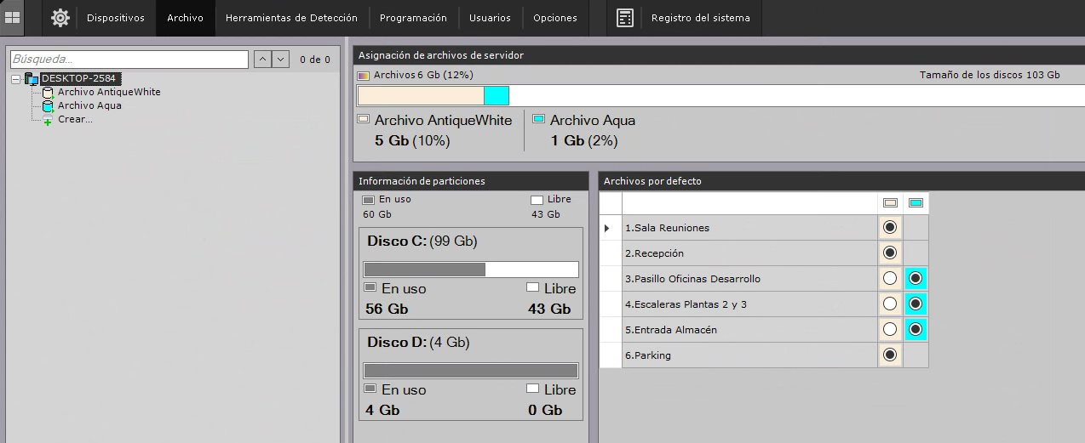Select AntiqueWhite archive for Entrada Almacén
This screenshot has width=1085, height=443.
pos(890,330)
